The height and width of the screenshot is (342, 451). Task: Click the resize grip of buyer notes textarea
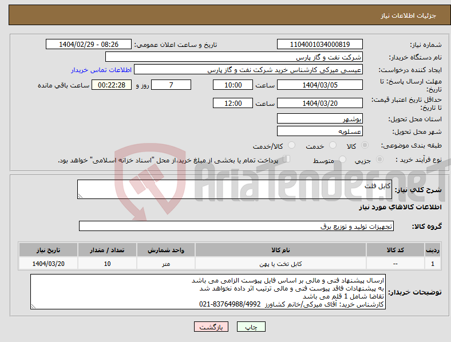click(x=33, y=307)
